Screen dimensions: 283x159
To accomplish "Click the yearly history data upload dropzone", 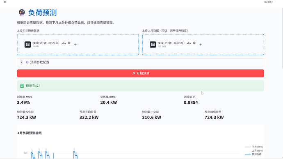I will (x=78, y=45).
